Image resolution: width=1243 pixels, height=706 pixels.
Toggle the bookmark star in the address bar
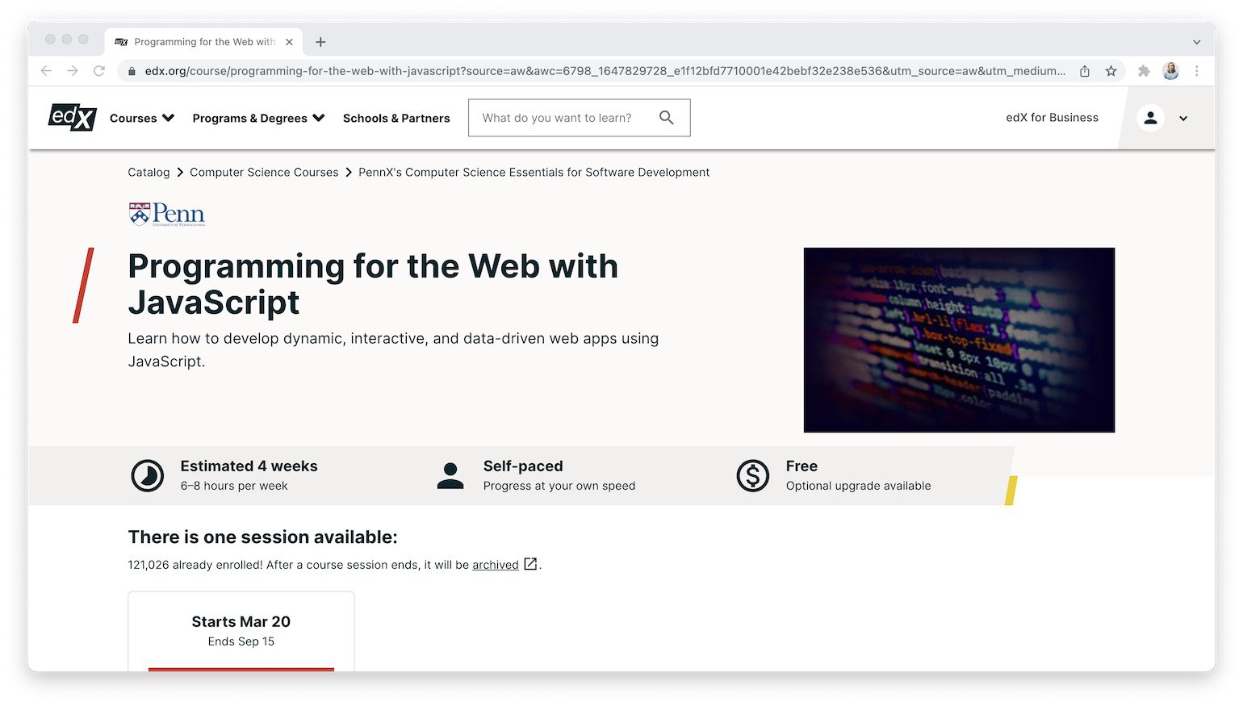(x=1111, y=71)
